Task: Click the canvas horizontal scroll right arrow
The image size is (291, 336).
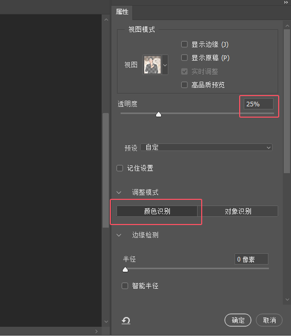Action: [96, 331]
